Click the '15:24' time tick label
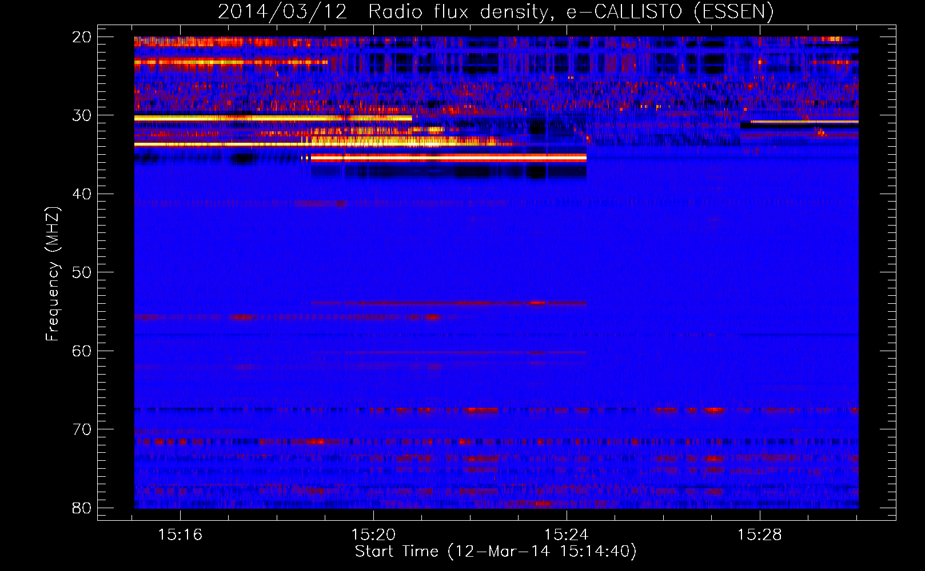 [x=567, y=535]
